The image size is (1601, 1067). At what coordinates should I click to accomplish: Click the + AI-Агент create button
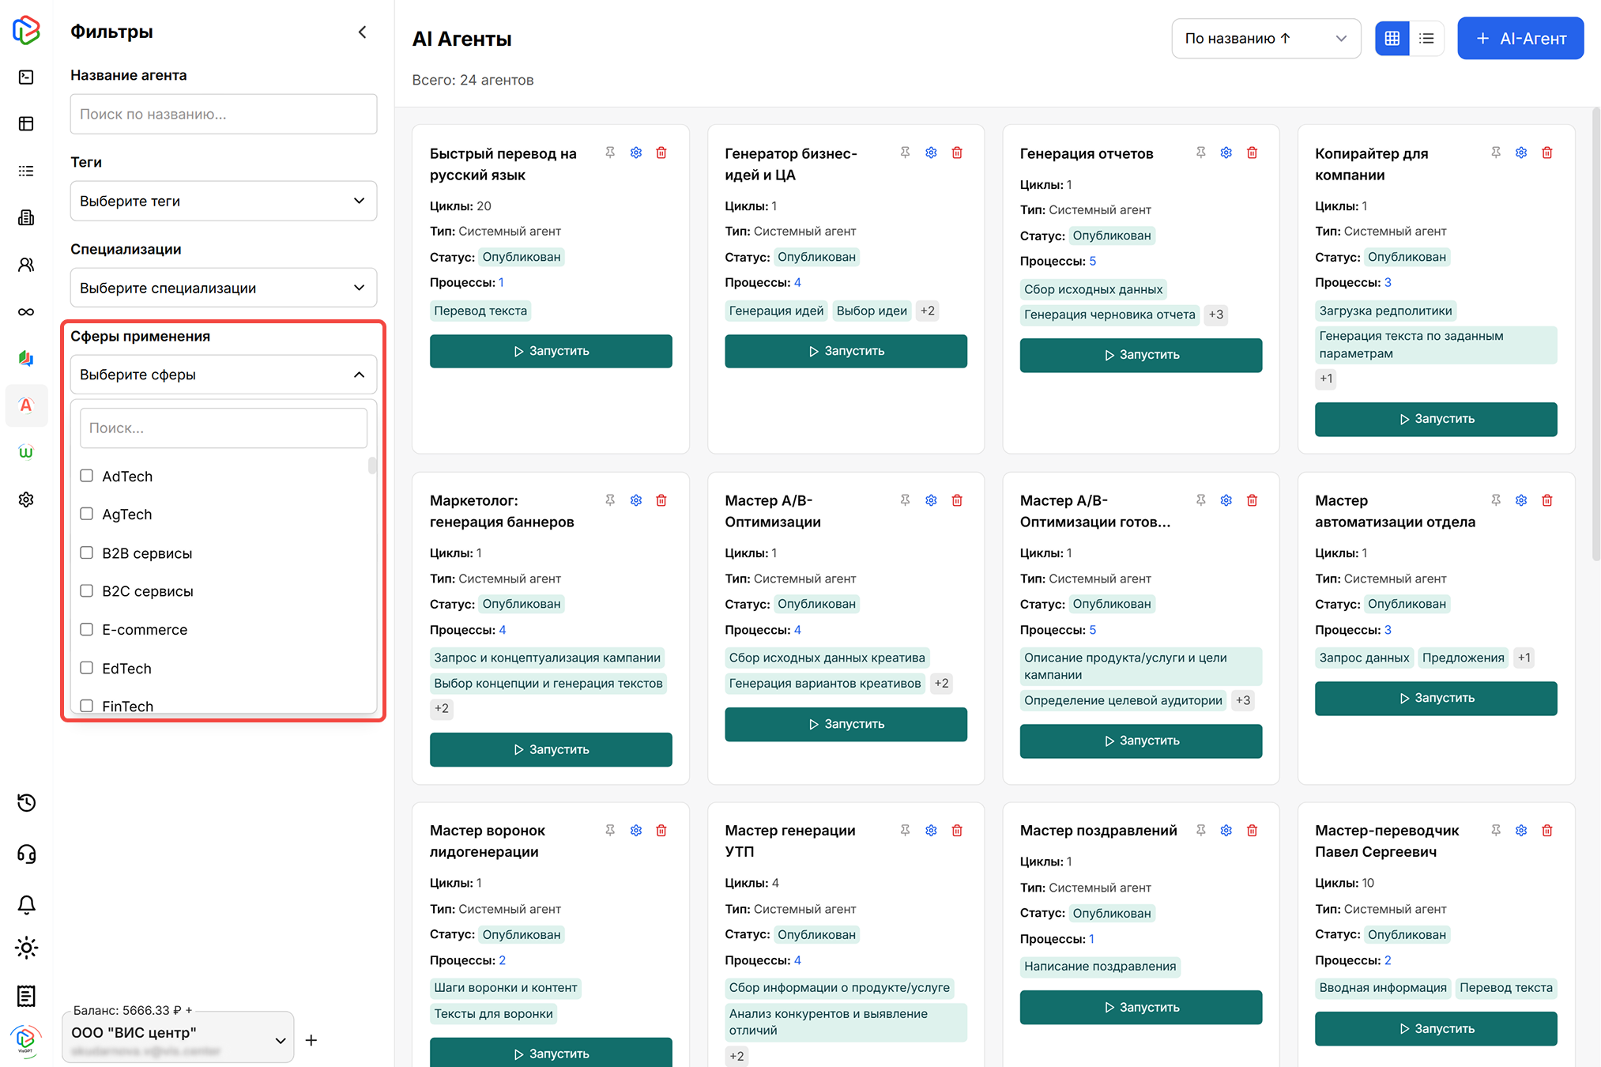(1520, 38)
